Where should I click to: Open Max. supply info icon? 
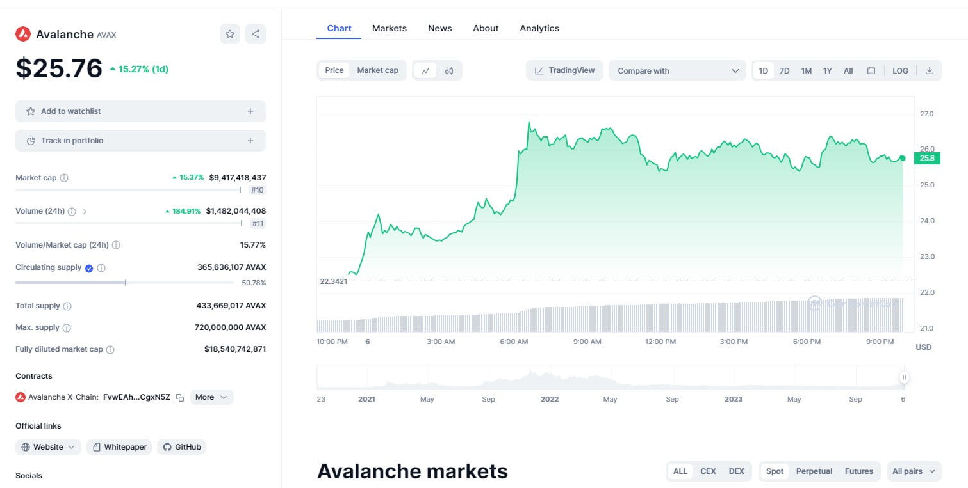coord(67,328)
